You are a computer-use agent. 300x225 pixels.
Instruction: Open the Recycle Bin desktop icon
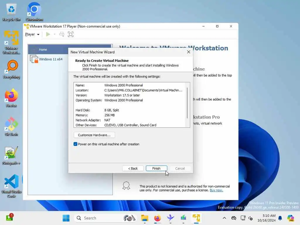11,12
